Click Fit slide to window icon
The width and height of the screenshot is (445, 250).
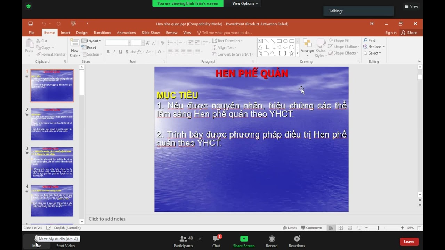(419, 228)
